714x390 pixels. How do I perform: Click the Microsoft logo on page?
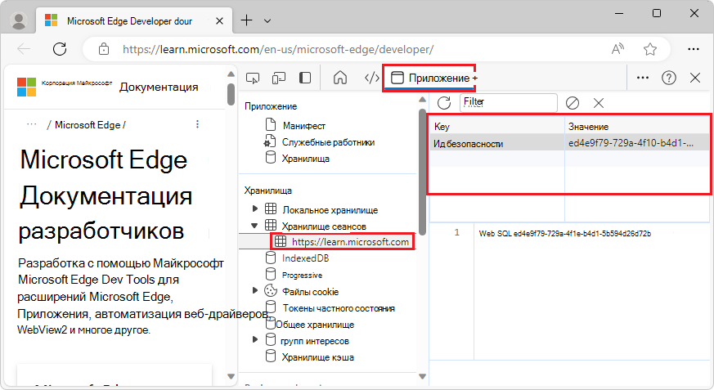coord(26,87)
